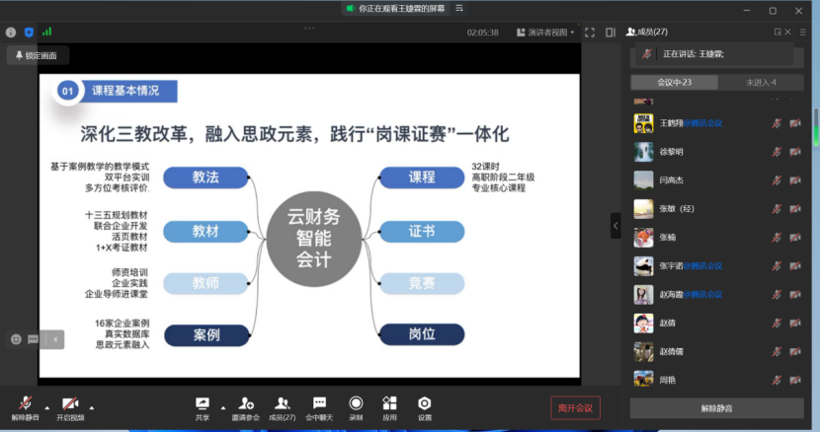820x432 pixels.
Task: Expand share options arrow beside 共享
Action: [222, 405]
